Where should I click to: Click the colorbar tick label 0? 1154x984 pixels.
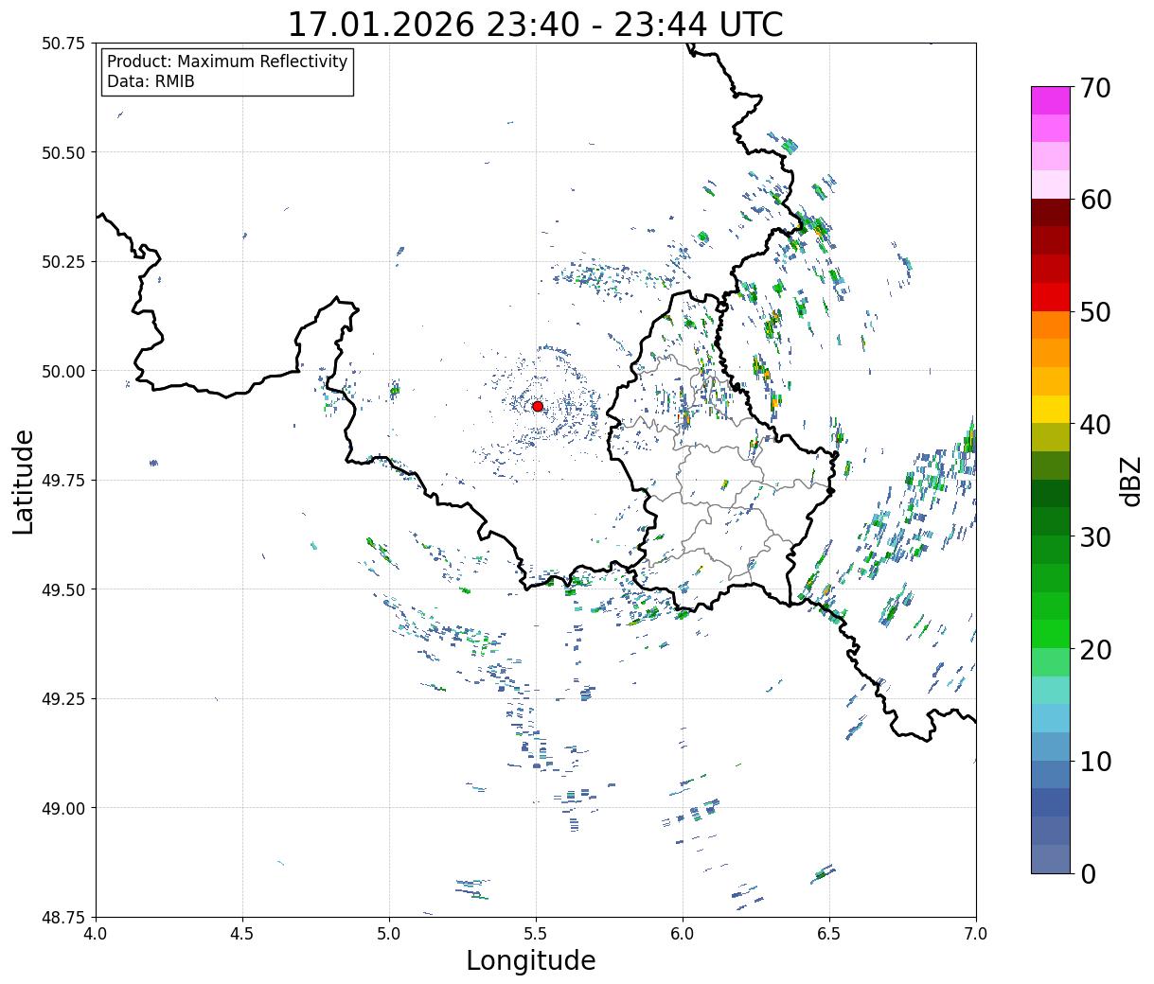[x=1088, y=874]
